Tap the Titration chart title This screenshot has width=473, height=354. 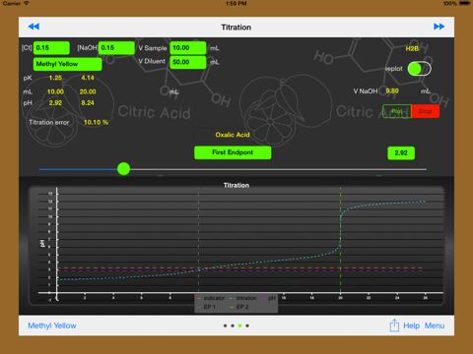point(236,185)
